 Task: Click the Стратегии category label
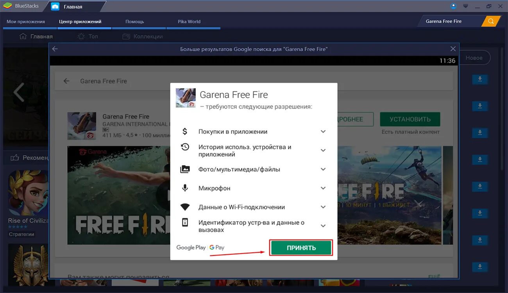point(21,234)
